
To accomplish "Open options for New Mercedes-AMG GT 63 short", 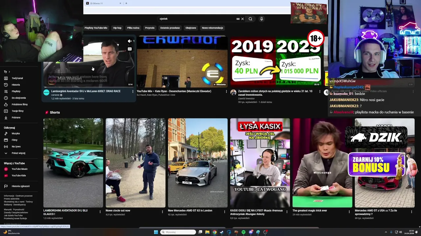I will coord(225,212).
